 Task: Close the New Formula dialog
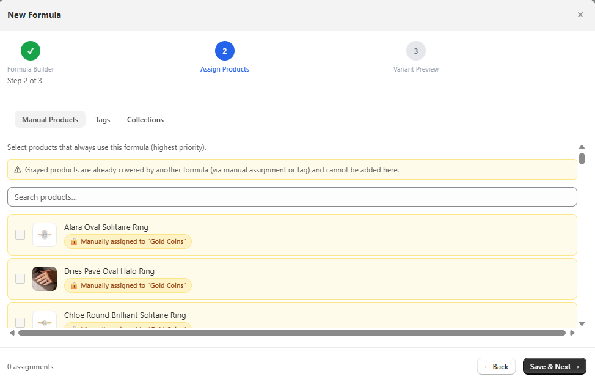[x=580, y=15]
